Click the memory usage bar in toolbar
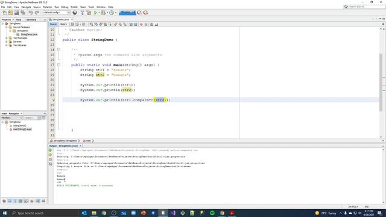This screenshot has height=217, width=386. [x=127, y=13]
